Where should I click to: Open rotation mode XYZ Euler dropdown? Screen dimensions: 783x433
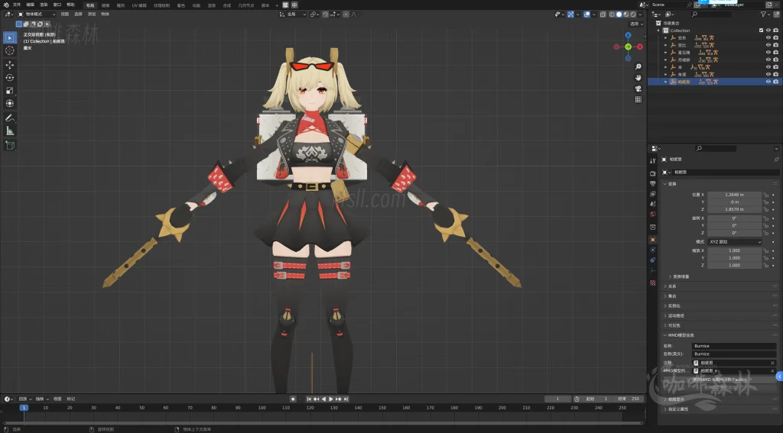tap(735, 242)
